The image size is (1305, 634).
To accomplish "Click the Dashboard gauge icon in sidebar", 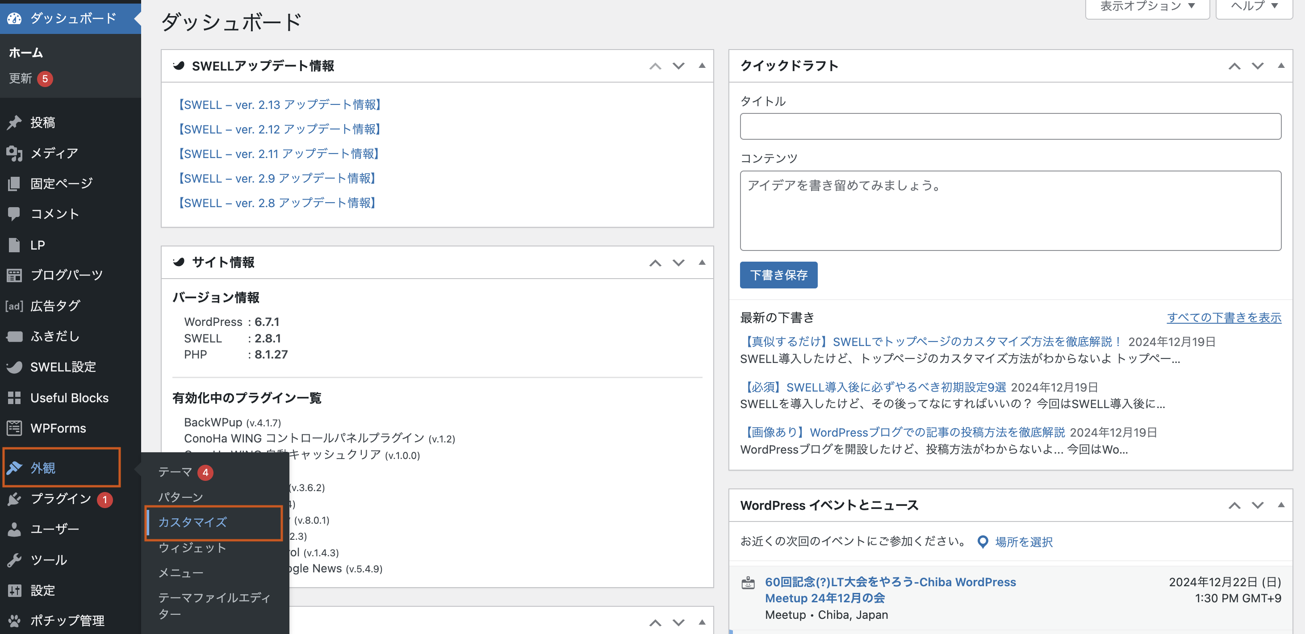I will 14,18.
